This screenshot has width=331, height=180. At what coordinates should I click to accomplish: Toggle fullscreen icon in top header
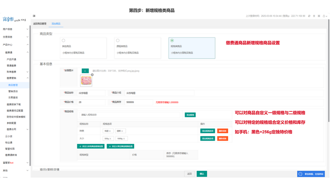319,16
